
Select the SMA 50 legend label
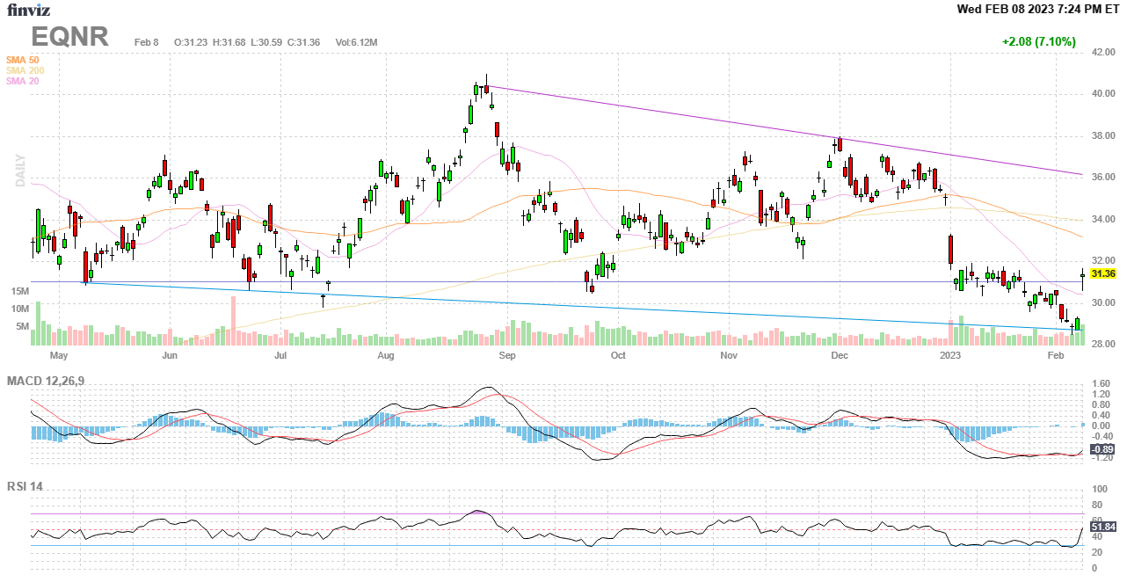(22, 60)
